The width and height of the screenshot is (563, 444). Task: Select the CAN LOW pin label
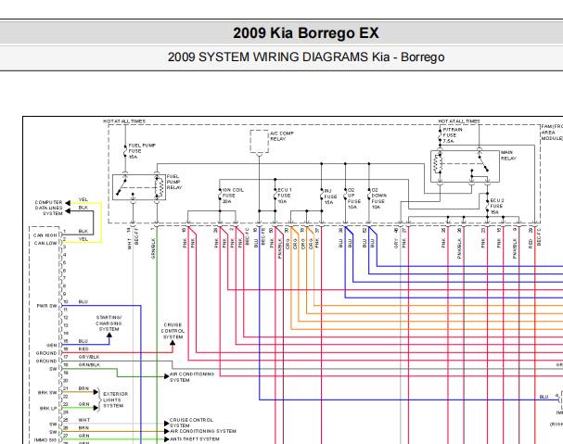click(x=45, y=244)
